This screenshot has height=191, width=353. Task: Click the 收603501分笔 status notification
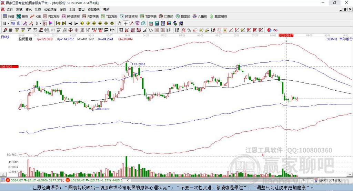point(328,180)
